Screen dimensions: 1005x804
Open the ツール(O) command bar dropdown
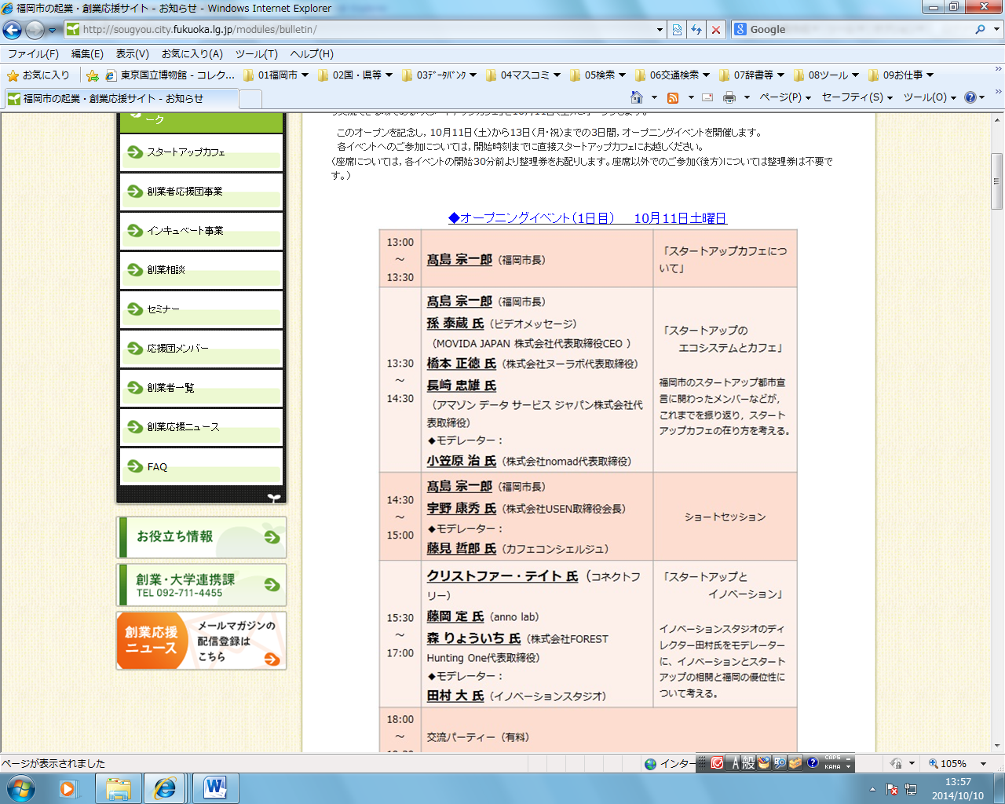tap(929, 97)
